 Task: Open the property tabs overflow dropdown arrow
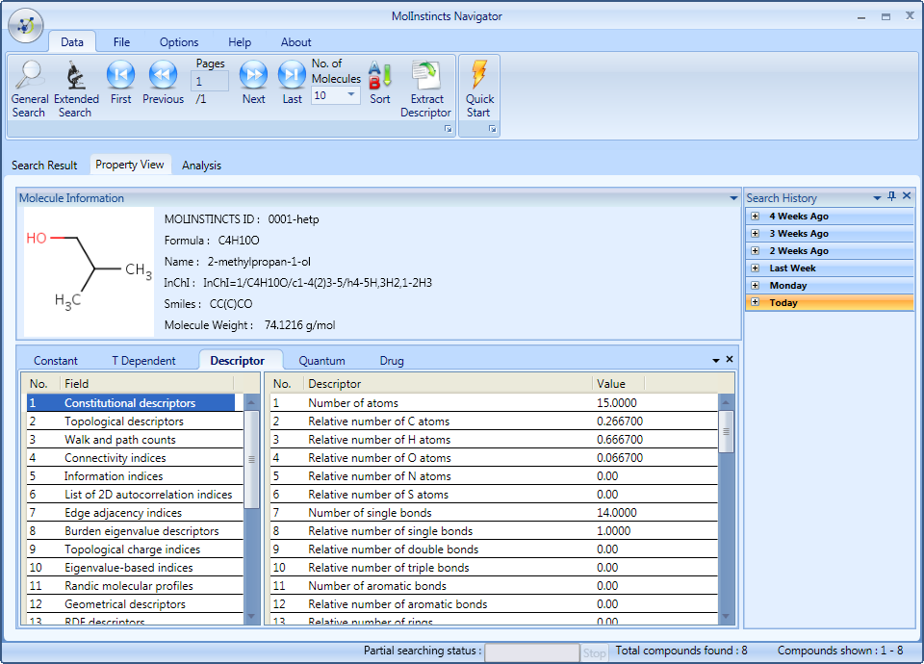[x=716, y=360]
